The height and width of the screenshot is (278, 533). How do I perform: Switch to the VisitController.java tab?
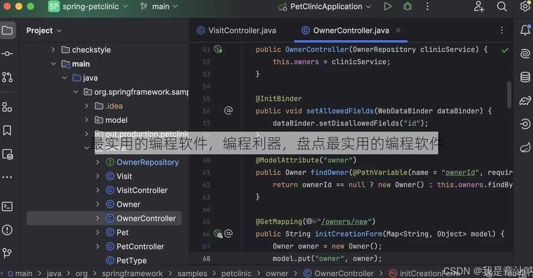(x=237, y=31)
